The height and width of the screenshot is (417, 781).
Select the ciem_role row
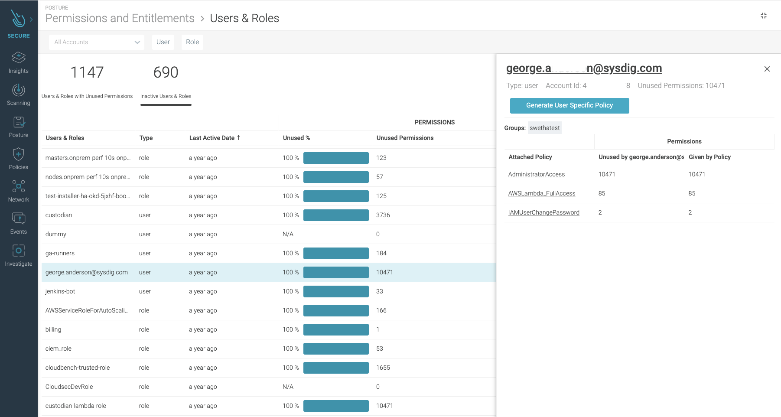tap(269, 349)
